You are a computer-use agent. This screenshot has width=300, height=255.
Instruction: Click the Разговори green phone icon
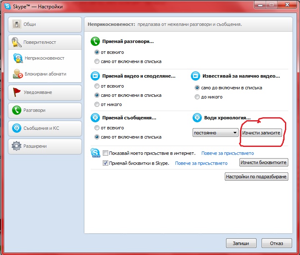click(x=17, y=110)
